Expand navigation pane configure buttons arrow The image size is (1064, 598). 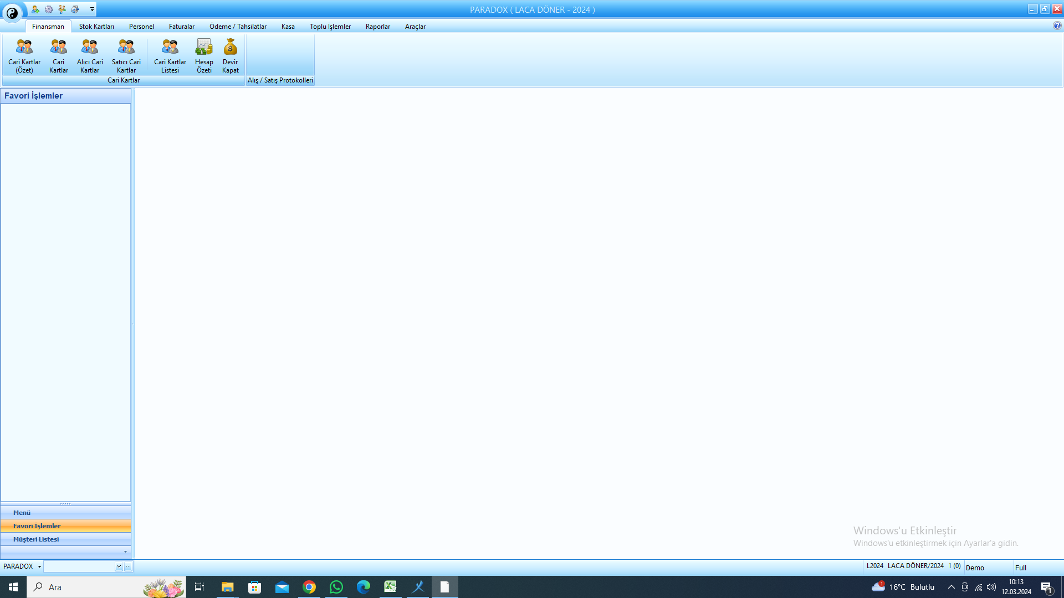coord(125,552)
